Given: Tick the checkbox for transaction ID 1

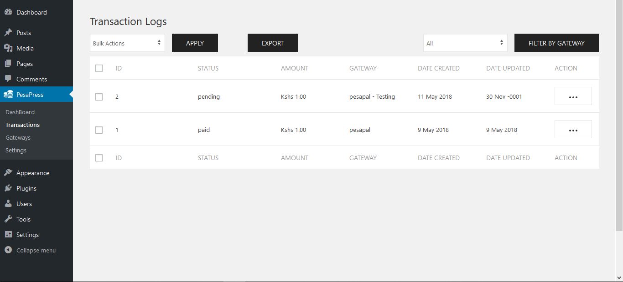Looking at the screenshot, I should tap(99, 130).
